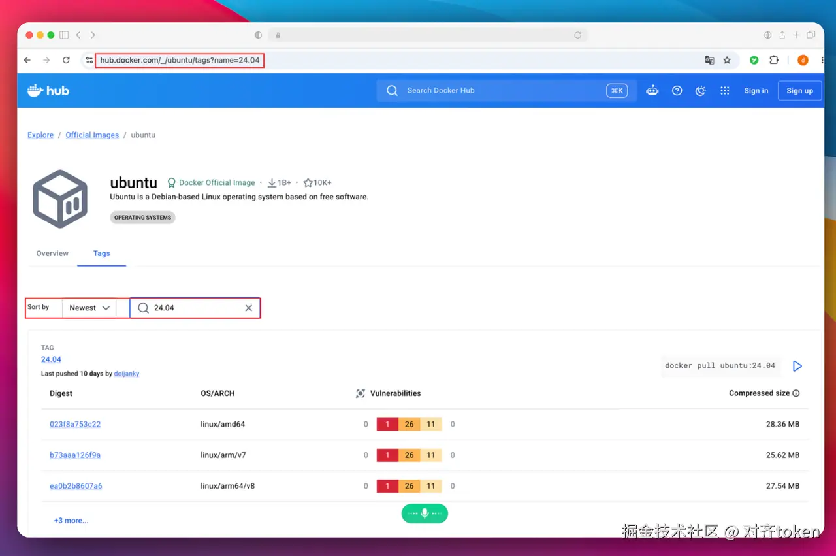Open doijanky user profile link
The image size is (836, 556).
(126, 374)
